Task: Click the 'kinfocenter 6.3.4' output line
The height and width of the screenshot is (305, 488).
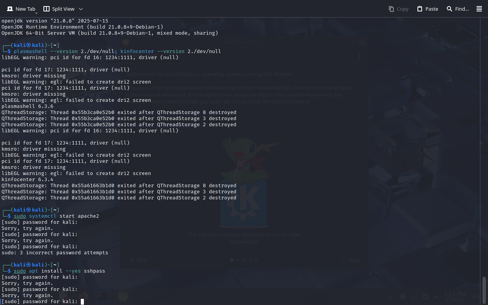Action: tap(27, 180)
